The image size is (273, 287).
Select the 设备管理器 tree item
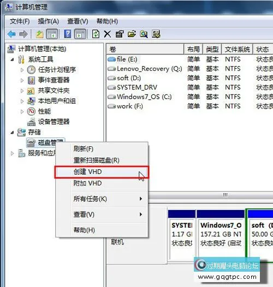point(54,122)
